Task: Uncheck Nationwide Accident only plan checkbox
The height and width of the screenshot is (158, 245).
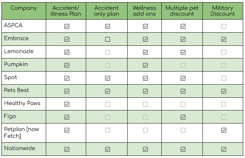Action: click(x=108, y=149)
